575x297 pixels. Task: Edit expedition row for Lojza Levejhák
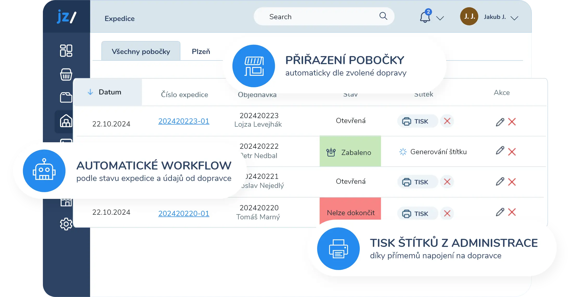coord(500,122)
